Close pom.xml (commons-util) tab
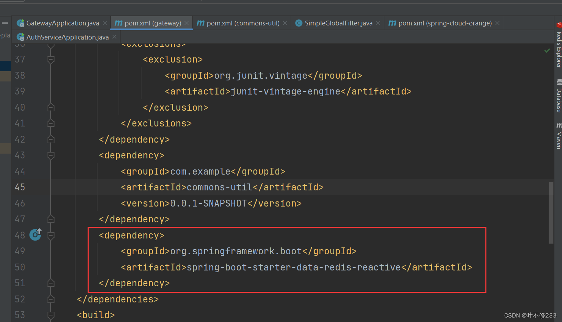This screenshot has width=562, height=322. click(x=285, y=23)
